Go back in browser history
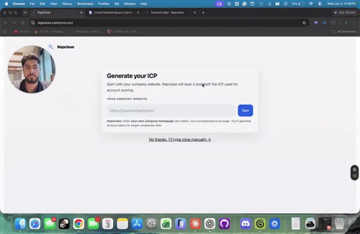This screenshot has height=234, width=360. tap(5, 23)
